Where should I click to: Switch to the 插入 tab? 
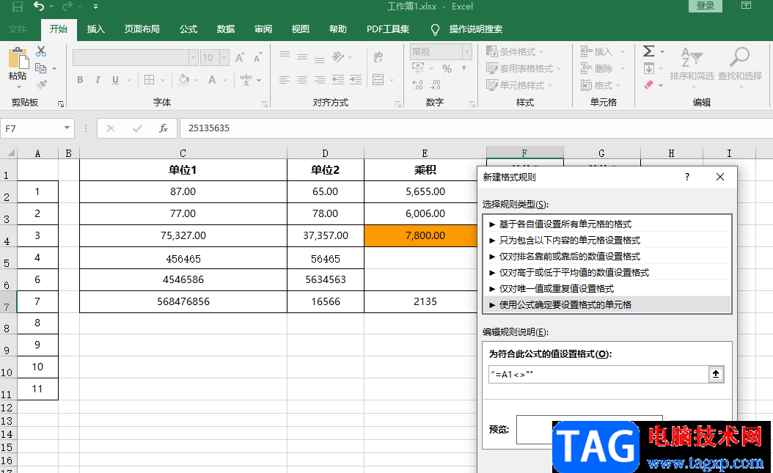tap(95, 29)
